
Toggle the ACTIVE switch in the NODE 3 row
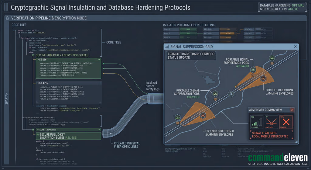click(264, 37)
